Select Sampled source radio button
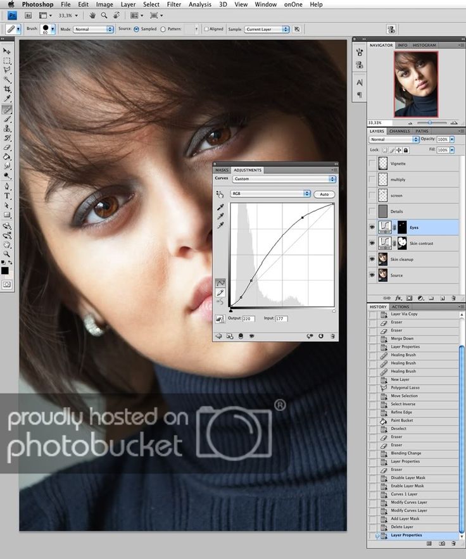Viewport: 466px width, 559px height. pos(136,29)
